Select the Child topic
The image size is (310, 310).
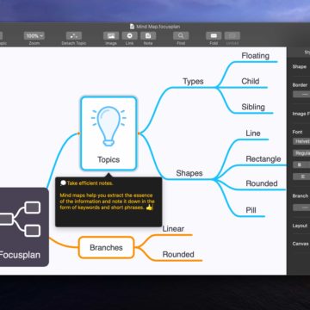[x=251, y=82]
